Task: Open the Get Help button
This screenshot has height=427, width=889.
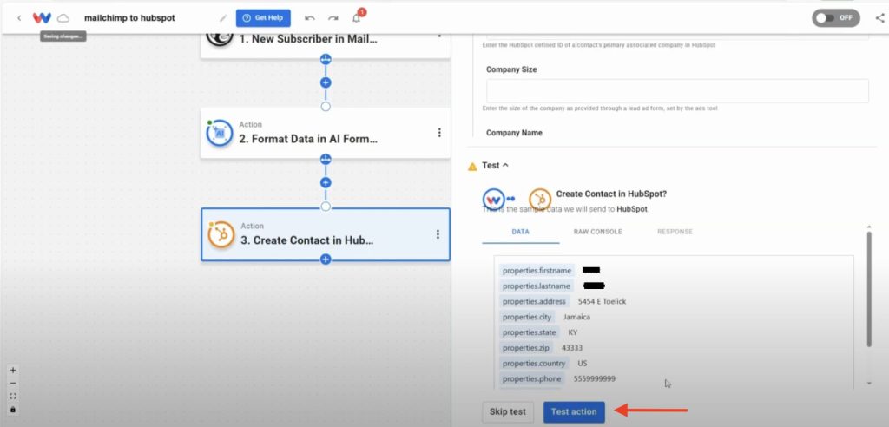Action: tap(263, 18)
